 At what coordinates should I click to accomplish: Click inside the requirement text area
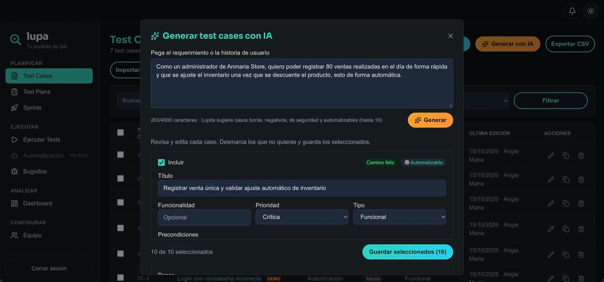coord(302,83)
